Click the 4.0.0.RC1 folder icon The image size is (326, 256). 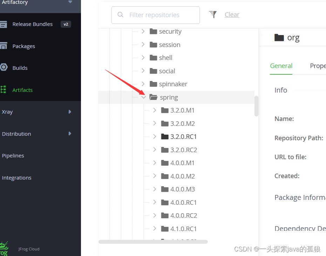pyautogui.click(x=165, y=202)
